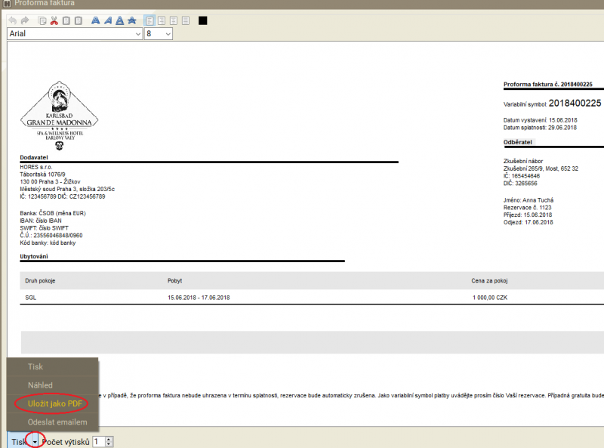This screenshot has height=448, width=604.
Task: Open the black text color swatch
Action: point(203,20)
